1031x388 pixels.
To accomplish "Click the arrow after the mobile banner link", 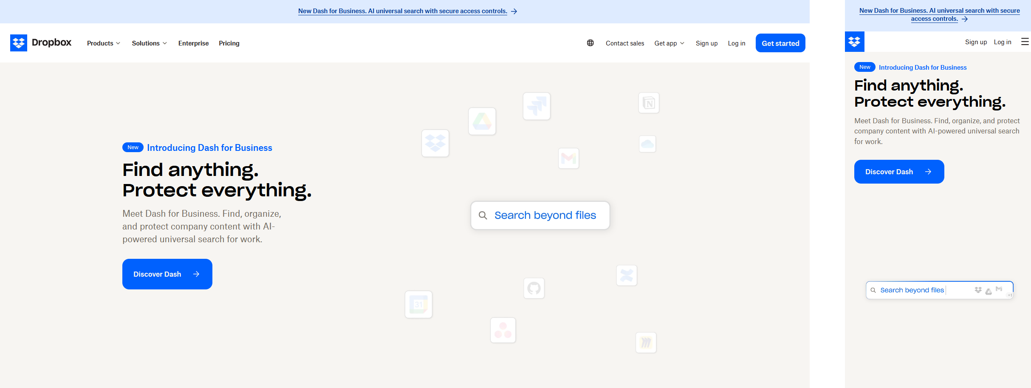I will tap(965, 19).
